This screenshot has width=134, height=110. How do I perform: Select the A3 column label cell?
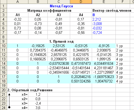(x=59, y=15)
